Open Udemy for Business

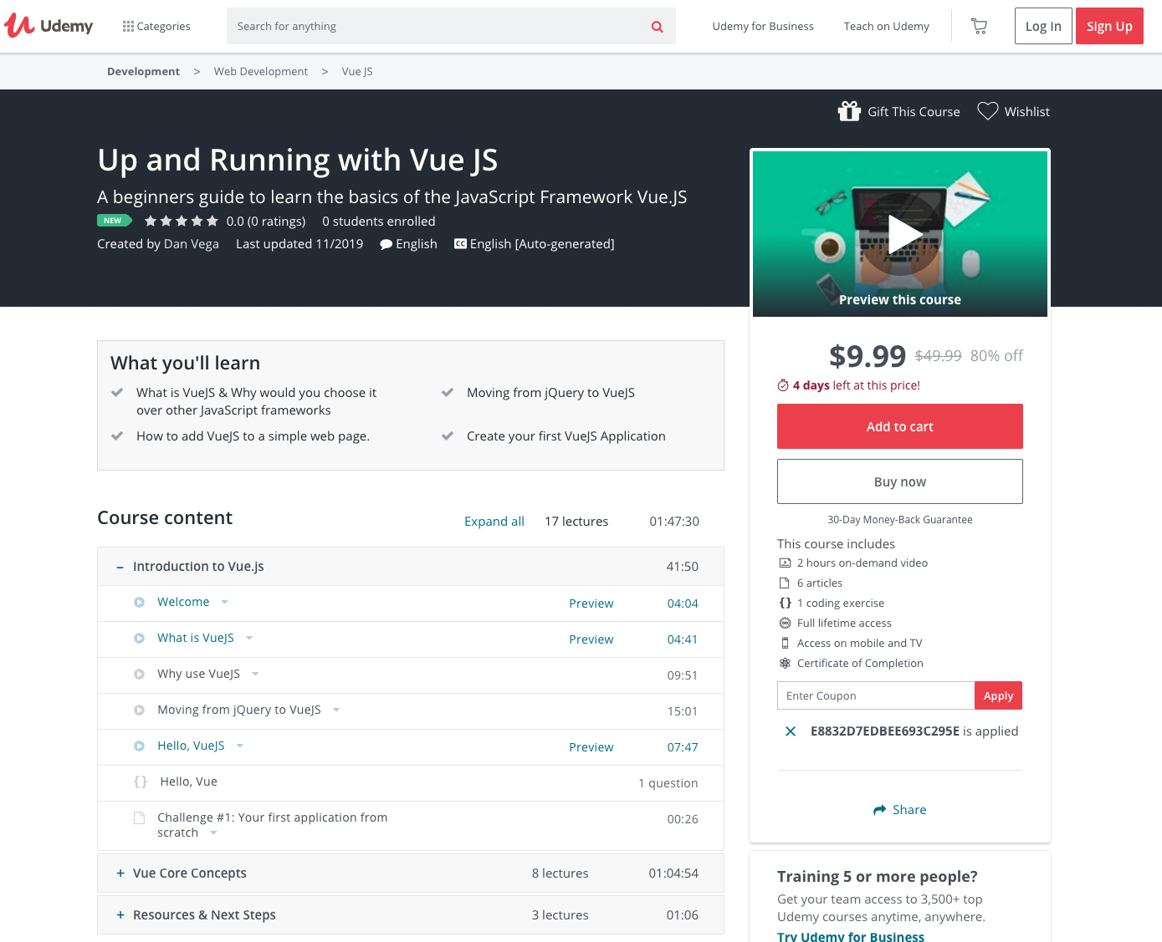[x=763, y=27]
